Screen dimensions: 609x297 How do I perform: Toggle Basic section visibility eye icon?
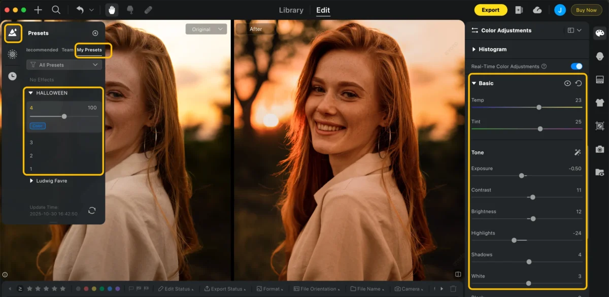[567, 83]
